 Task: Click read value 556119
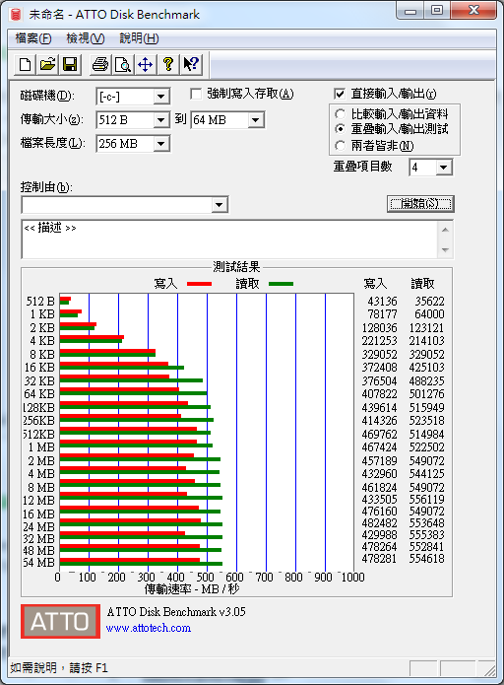pyautogui.click(x=427, y=500)
